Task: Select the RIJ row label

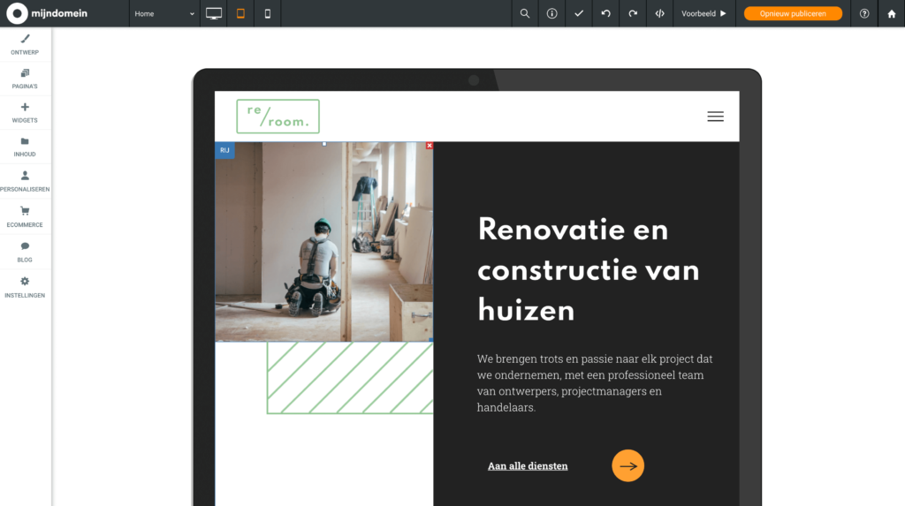Action: (224, 150)
